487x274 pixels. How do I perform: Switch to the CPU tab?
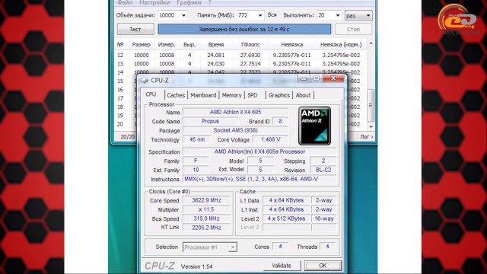pos(151,94)
